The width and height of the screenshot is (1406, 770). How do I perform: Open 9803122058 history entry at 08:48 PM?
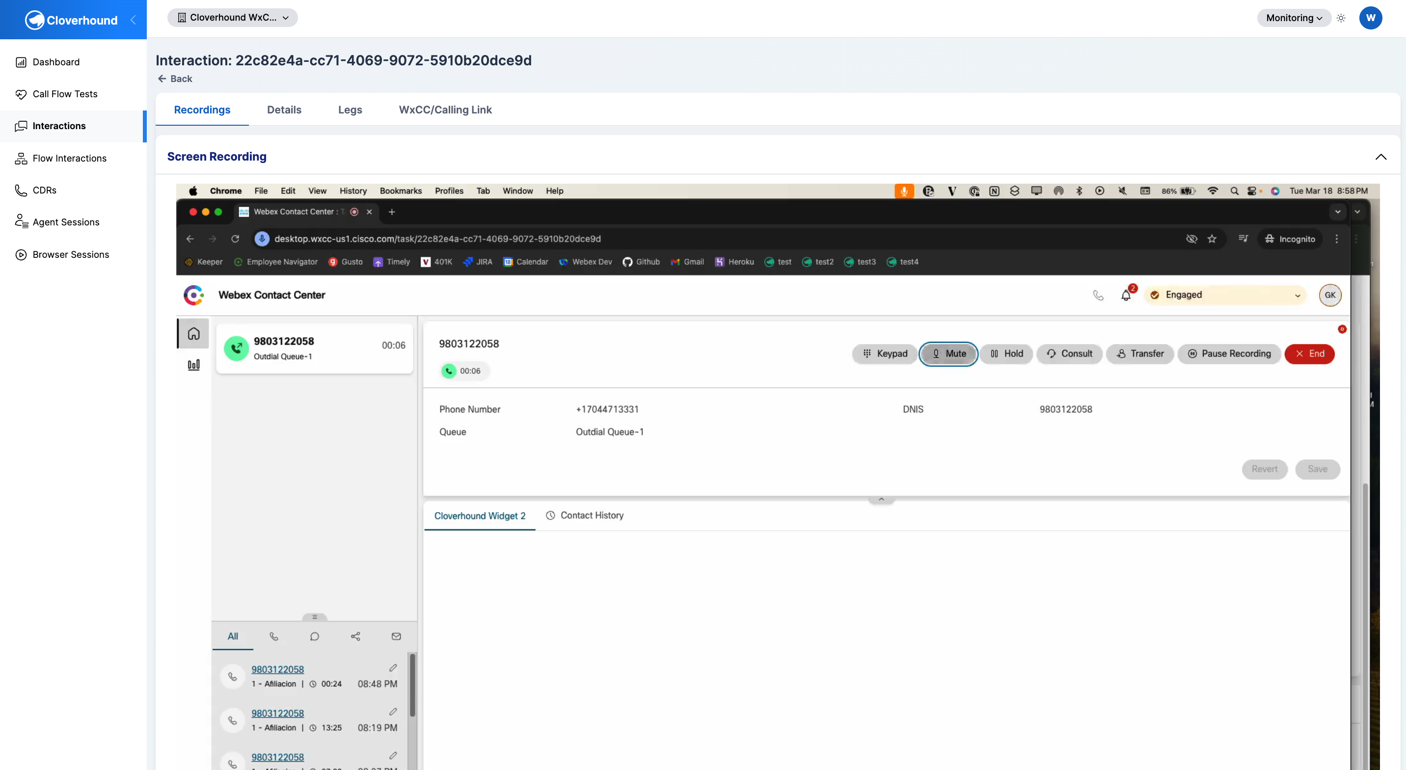(x=277, y=669)
